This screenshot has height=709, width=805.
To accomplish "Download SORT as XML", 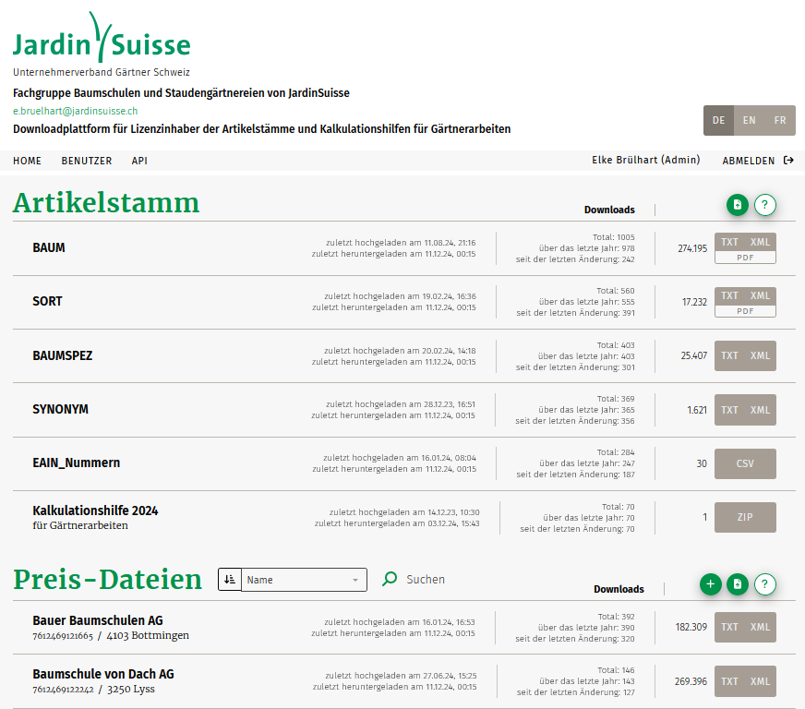I will pyautogui.click(x=760, y=295).
